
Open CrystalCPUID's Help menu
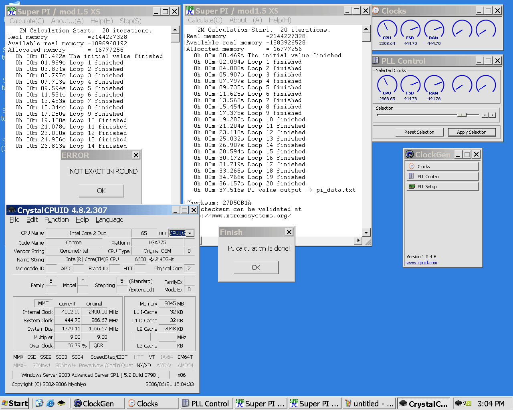pyautogui.click(x=82, y=219)
